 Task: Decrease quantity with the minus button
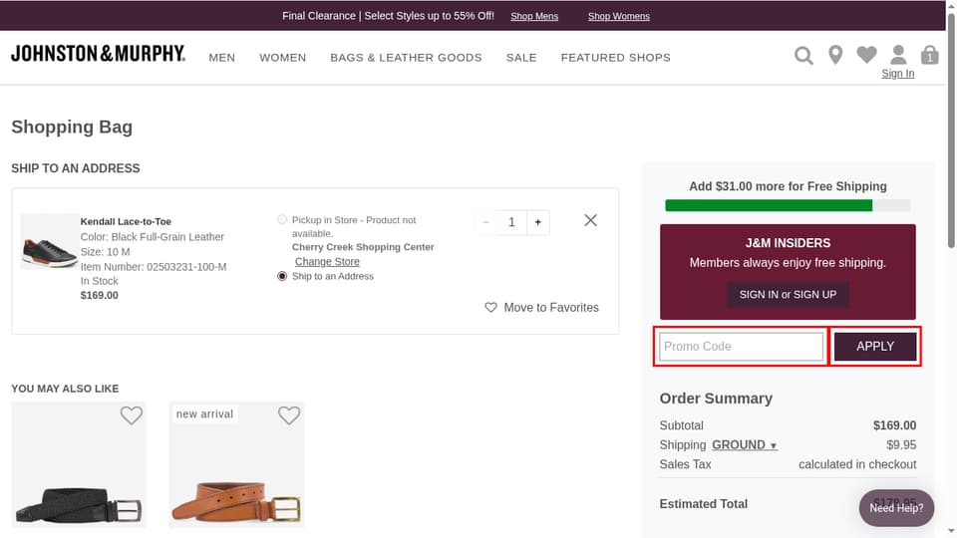click(x=485, y=222)
